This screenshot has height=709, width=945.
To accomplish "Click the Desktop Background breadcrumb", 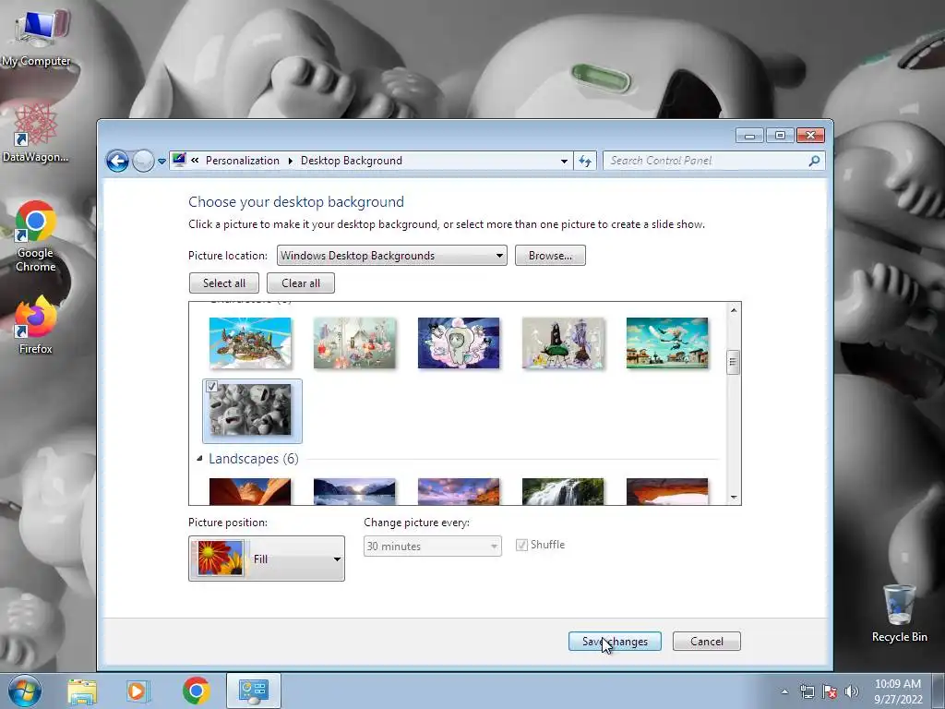I will point(352,161).
